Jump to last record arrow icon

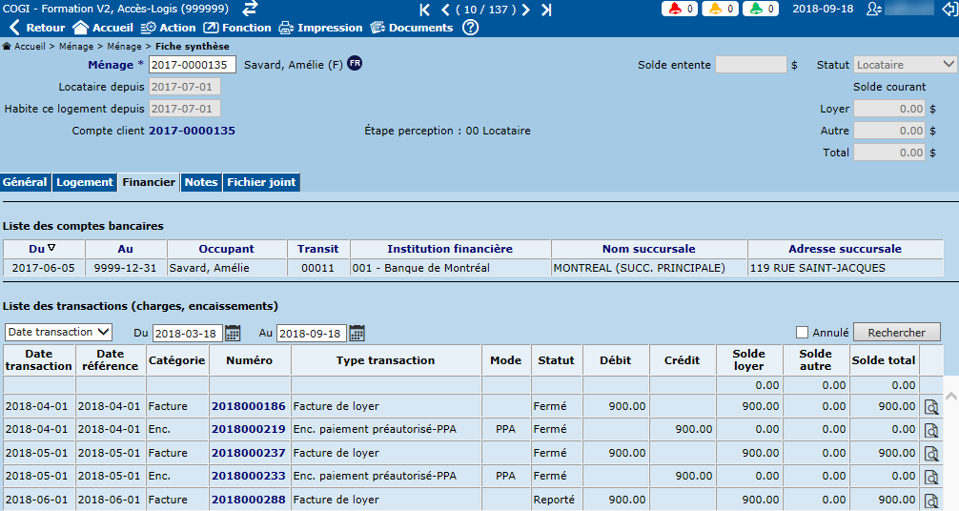pos(546,10)
